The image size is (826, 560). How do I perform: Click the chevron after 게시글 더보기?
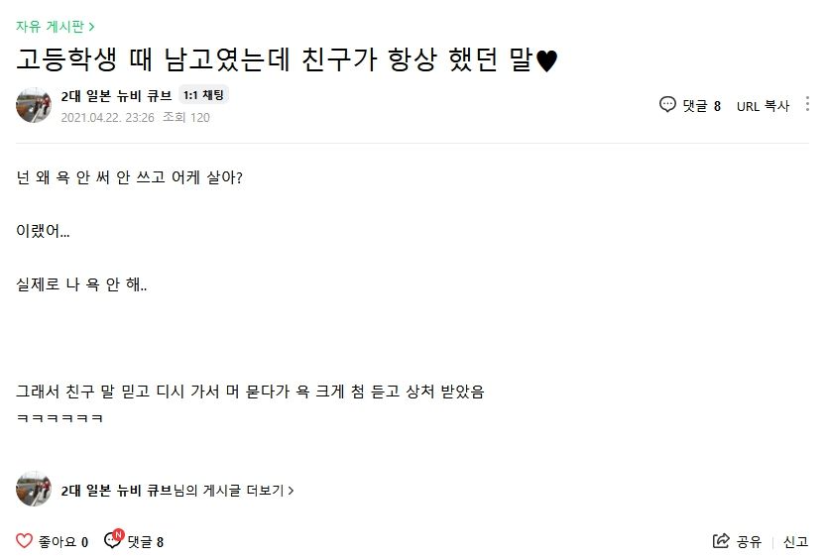pyautogui.click(x=291, y=490)
